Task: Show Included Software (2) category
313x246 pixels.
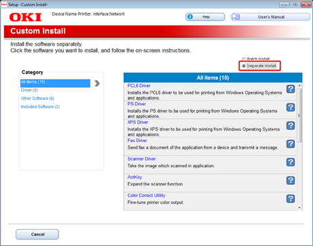Action: [40, 107]
